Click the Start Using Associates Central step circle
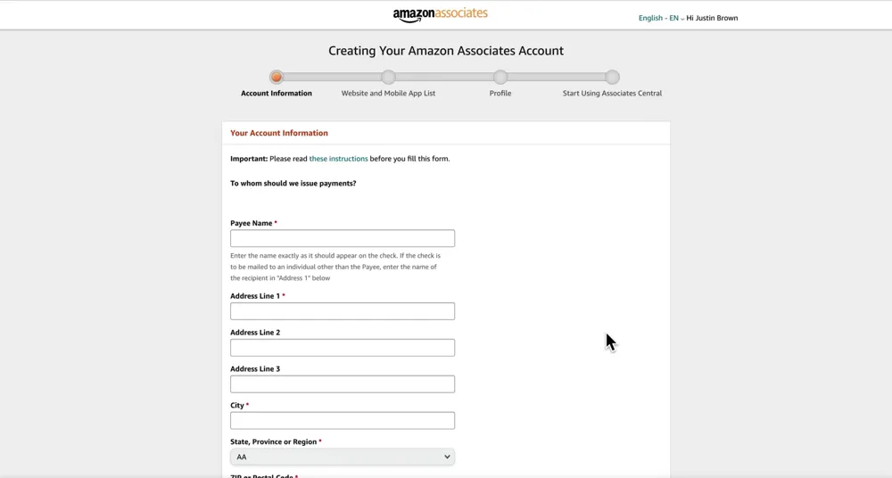This screenshot has height=478, width=892. 612,78
